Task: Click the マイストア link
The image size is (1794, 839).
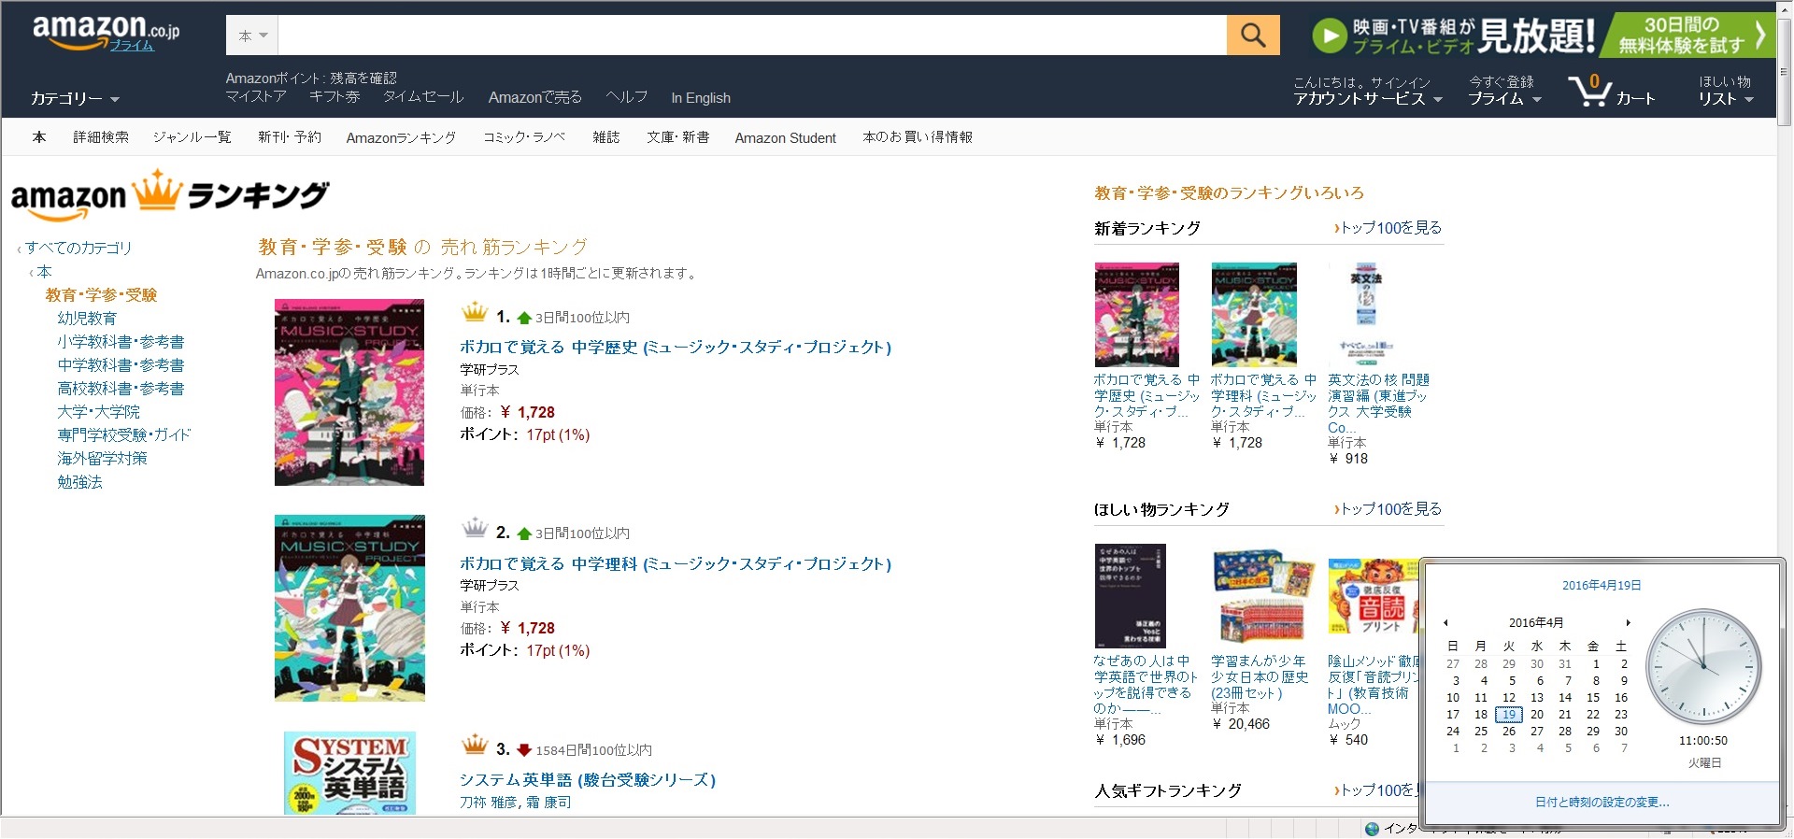Action: (x=256, y=97)
